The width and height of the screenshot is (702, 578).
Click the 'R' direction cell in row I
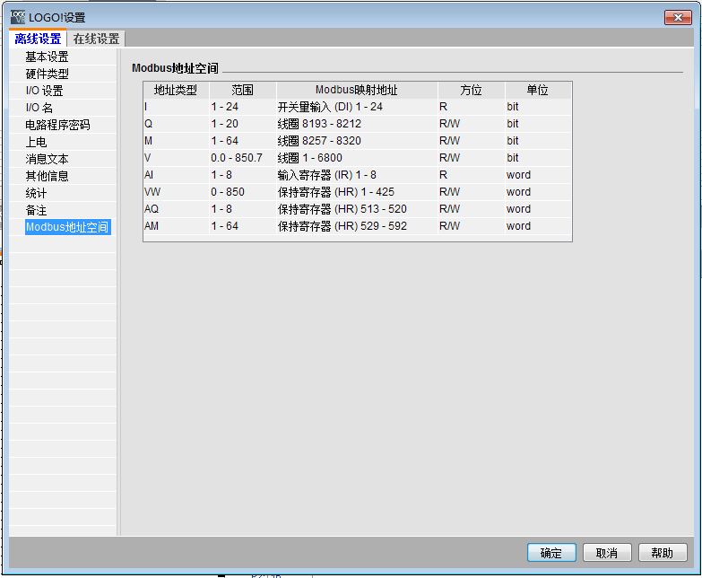point(471,107)
